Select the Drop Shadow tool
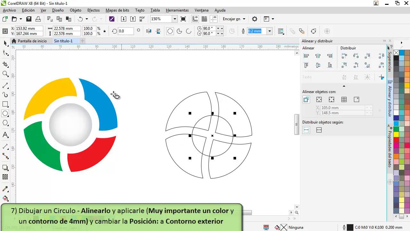 coord(5,167)
